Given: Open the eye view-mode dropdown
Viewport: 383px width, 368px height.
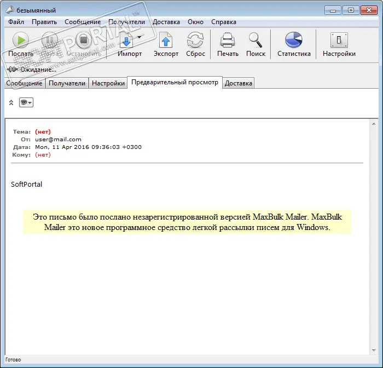Looking at the screenshot, I should (26, 102).
